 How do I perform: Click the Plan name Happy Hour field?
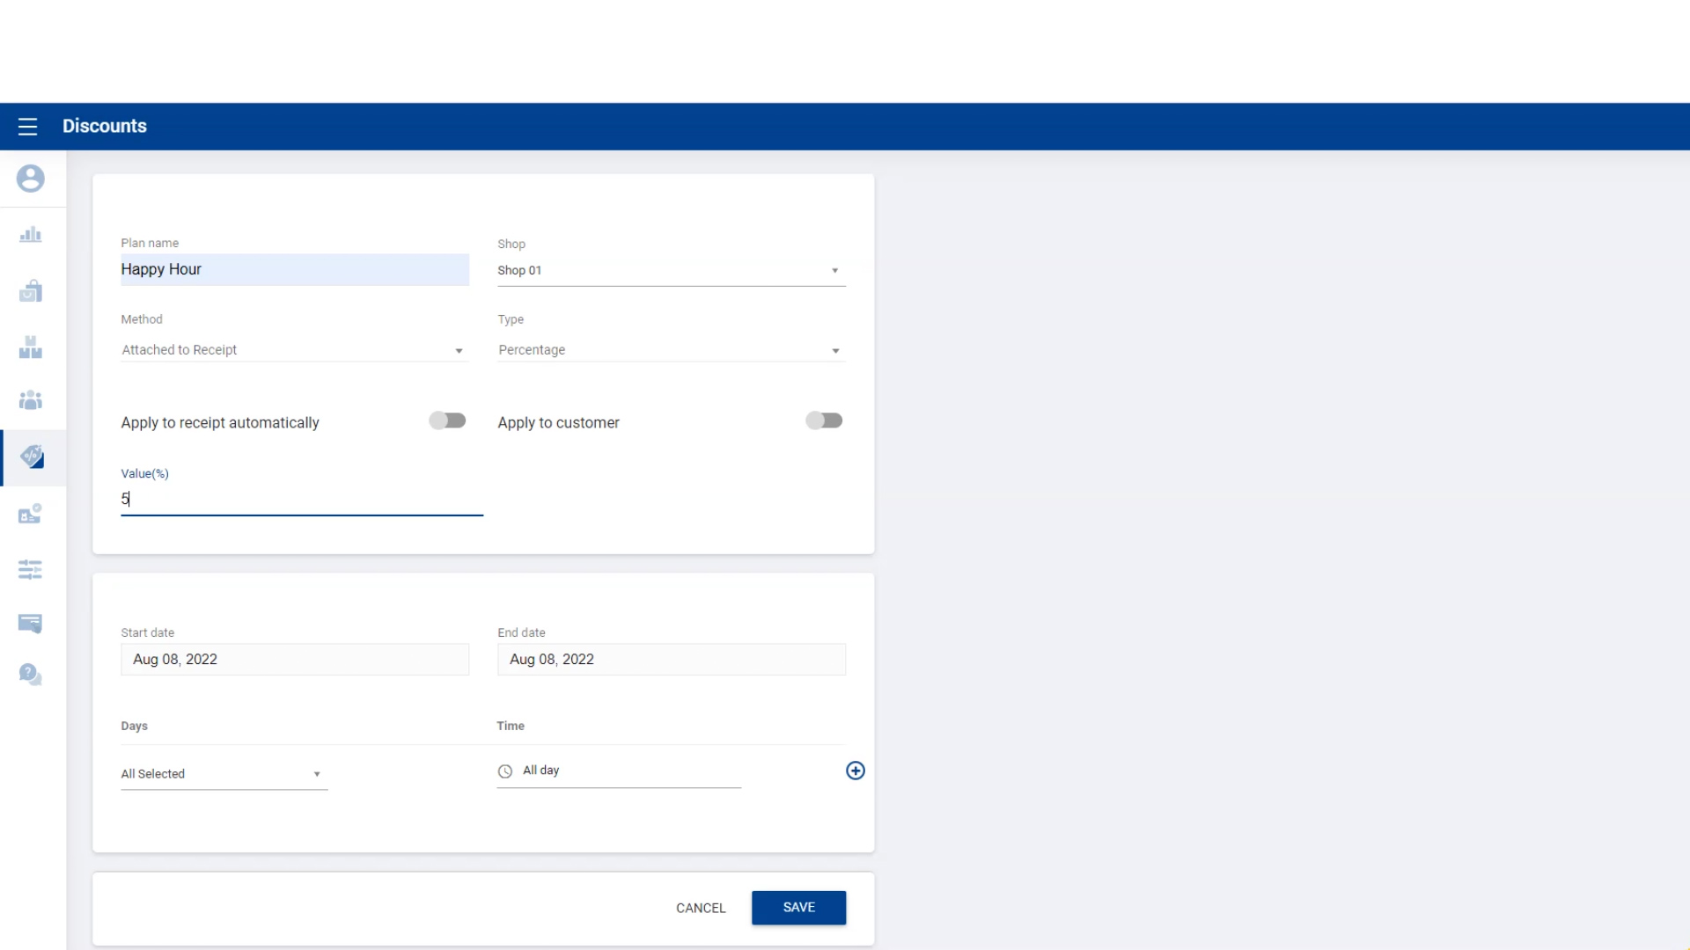click(294, 270)
